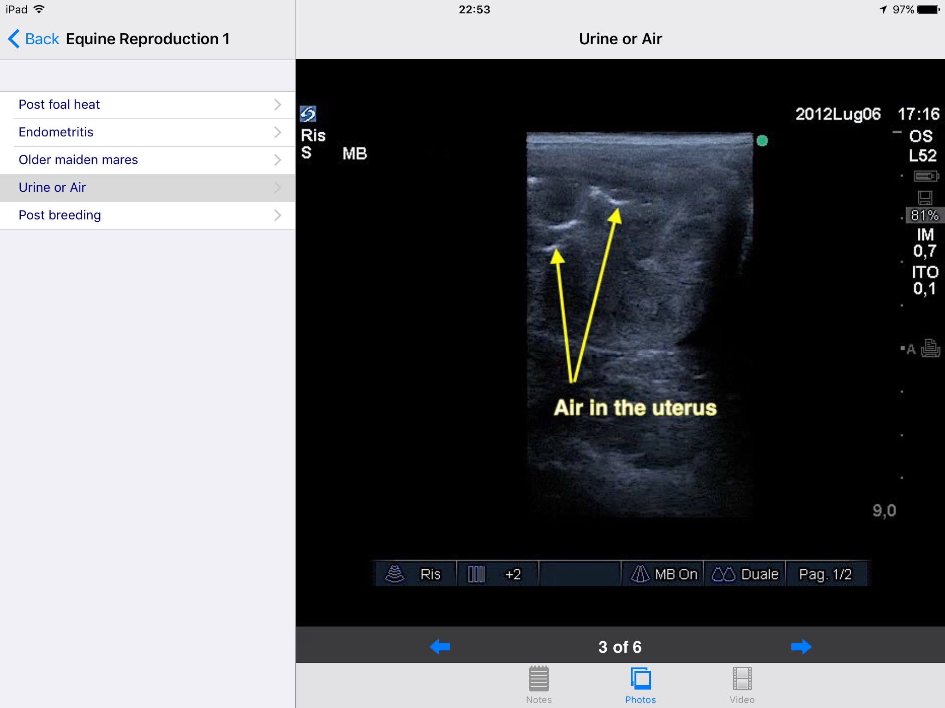945x708 pixels.
Task: Switch to the Notes tab
Action: [x=539, y=685]
